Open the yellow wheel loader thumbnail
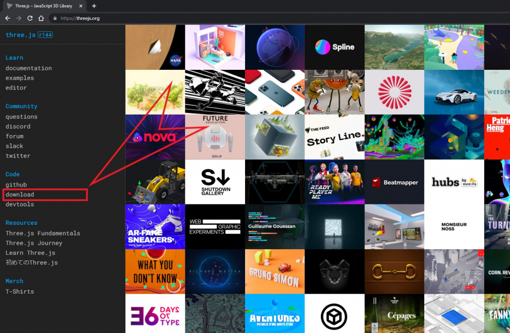This screenshot has height=333, width=510. (x=155, y=182)
